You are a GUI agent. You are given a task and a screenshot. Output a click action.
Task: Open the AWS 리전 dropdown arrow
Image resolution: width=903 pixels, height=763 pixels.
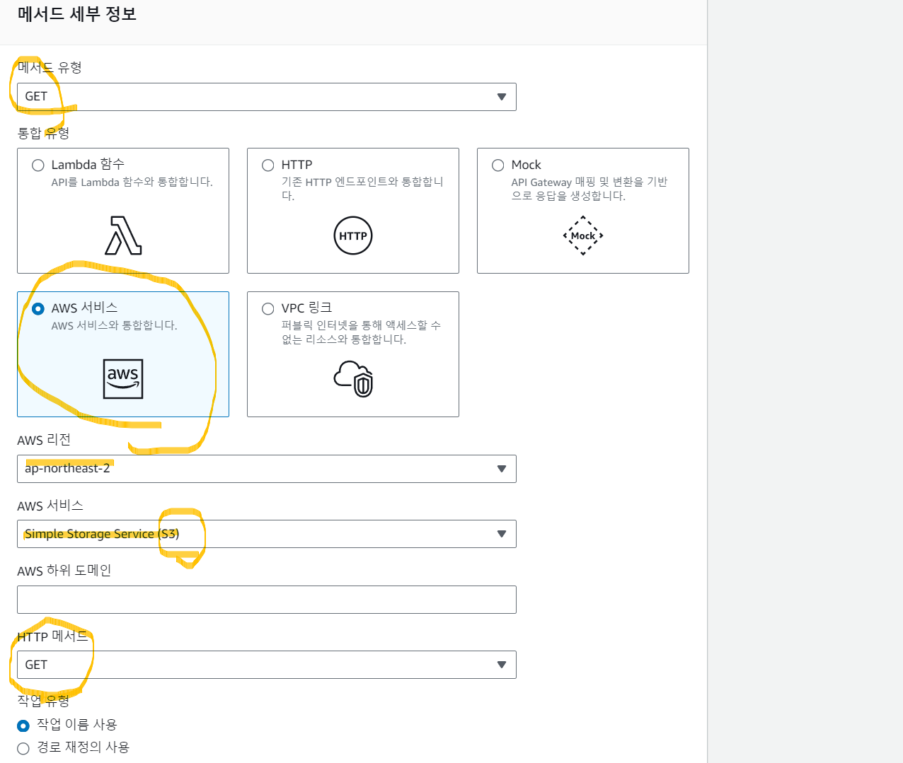tap(502, 469)
